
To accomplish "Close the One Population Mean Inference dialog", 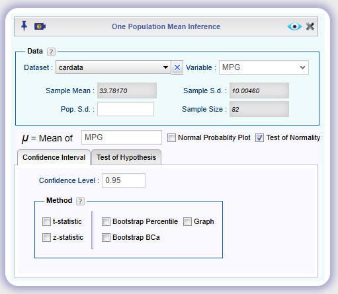I will 310,26.
